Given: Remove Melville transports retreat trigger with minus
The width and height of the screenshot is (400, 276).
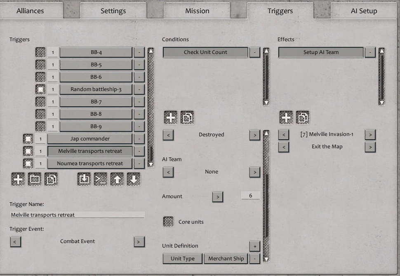Looking at the screenshot, I should coord(139,151).
